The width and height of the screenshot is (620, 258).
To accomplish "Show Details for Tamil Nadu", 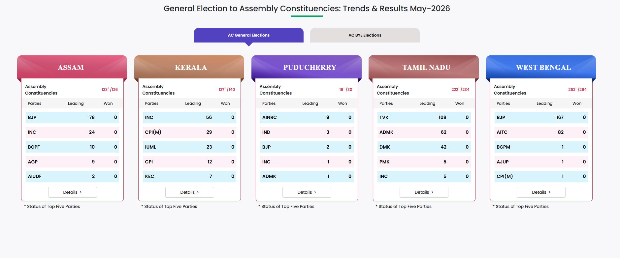I will [x=424, y=192].
